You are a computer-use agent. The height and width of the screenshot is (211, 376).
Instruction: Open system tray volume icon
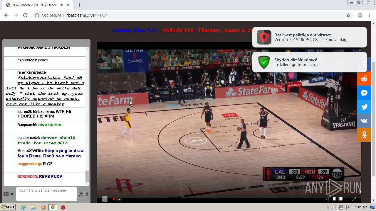pyautogui.click(x=334, y=207)
